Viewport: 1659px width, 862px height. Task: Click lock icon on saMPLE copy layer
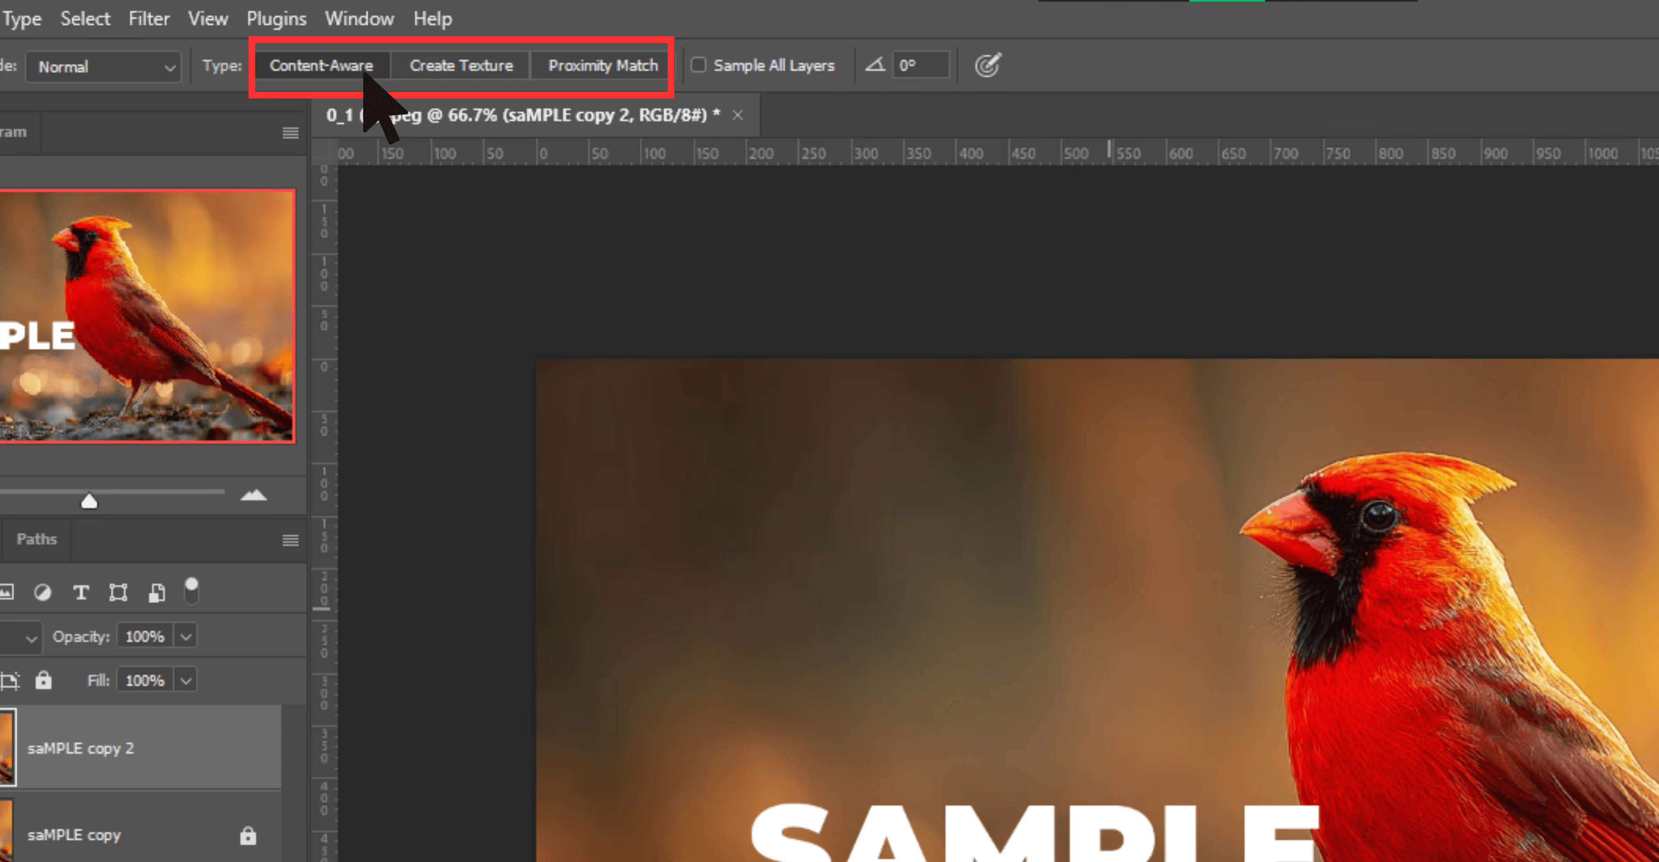coord(248,835)
